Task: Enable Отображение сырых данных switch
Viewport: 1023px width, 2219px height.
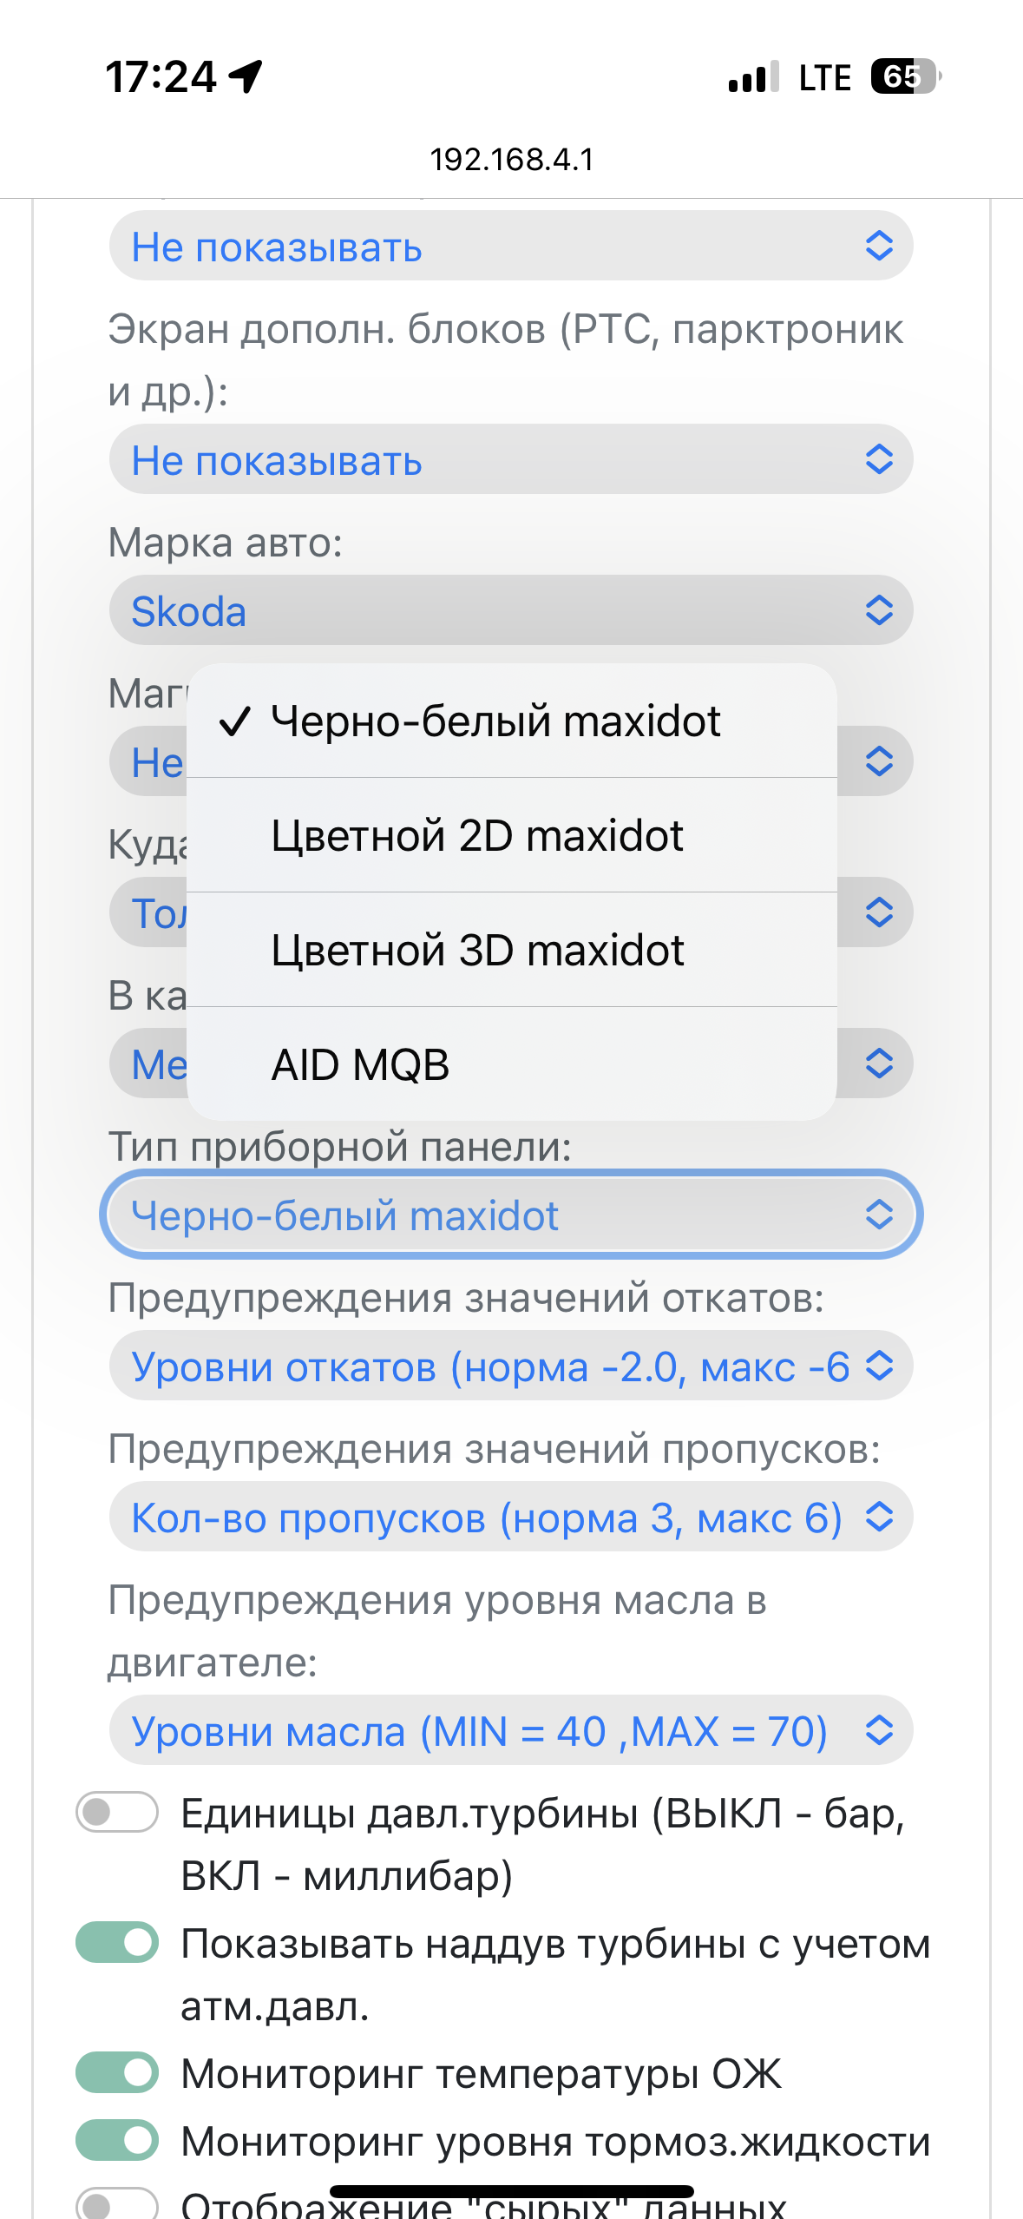Action: [x=117, y=2203]
